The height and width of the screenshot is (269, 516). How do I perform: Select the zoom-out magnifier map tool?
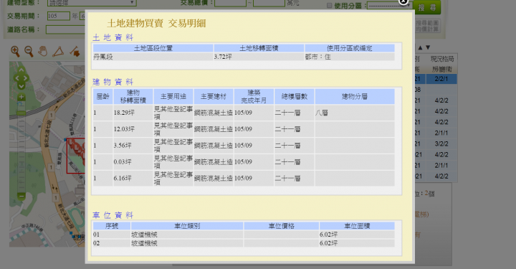(29, 52)
